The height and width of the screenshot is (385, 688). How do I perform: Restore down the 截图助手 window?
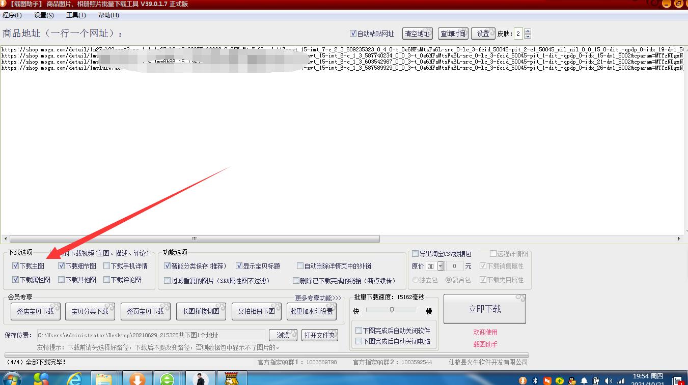[x=678, y=4]
